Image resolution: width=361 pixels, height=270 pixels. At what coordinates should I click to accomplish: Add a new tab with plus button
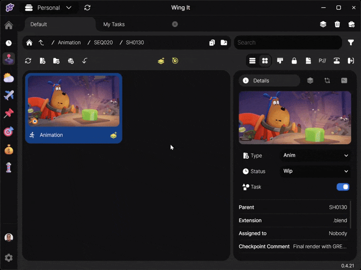175,24
